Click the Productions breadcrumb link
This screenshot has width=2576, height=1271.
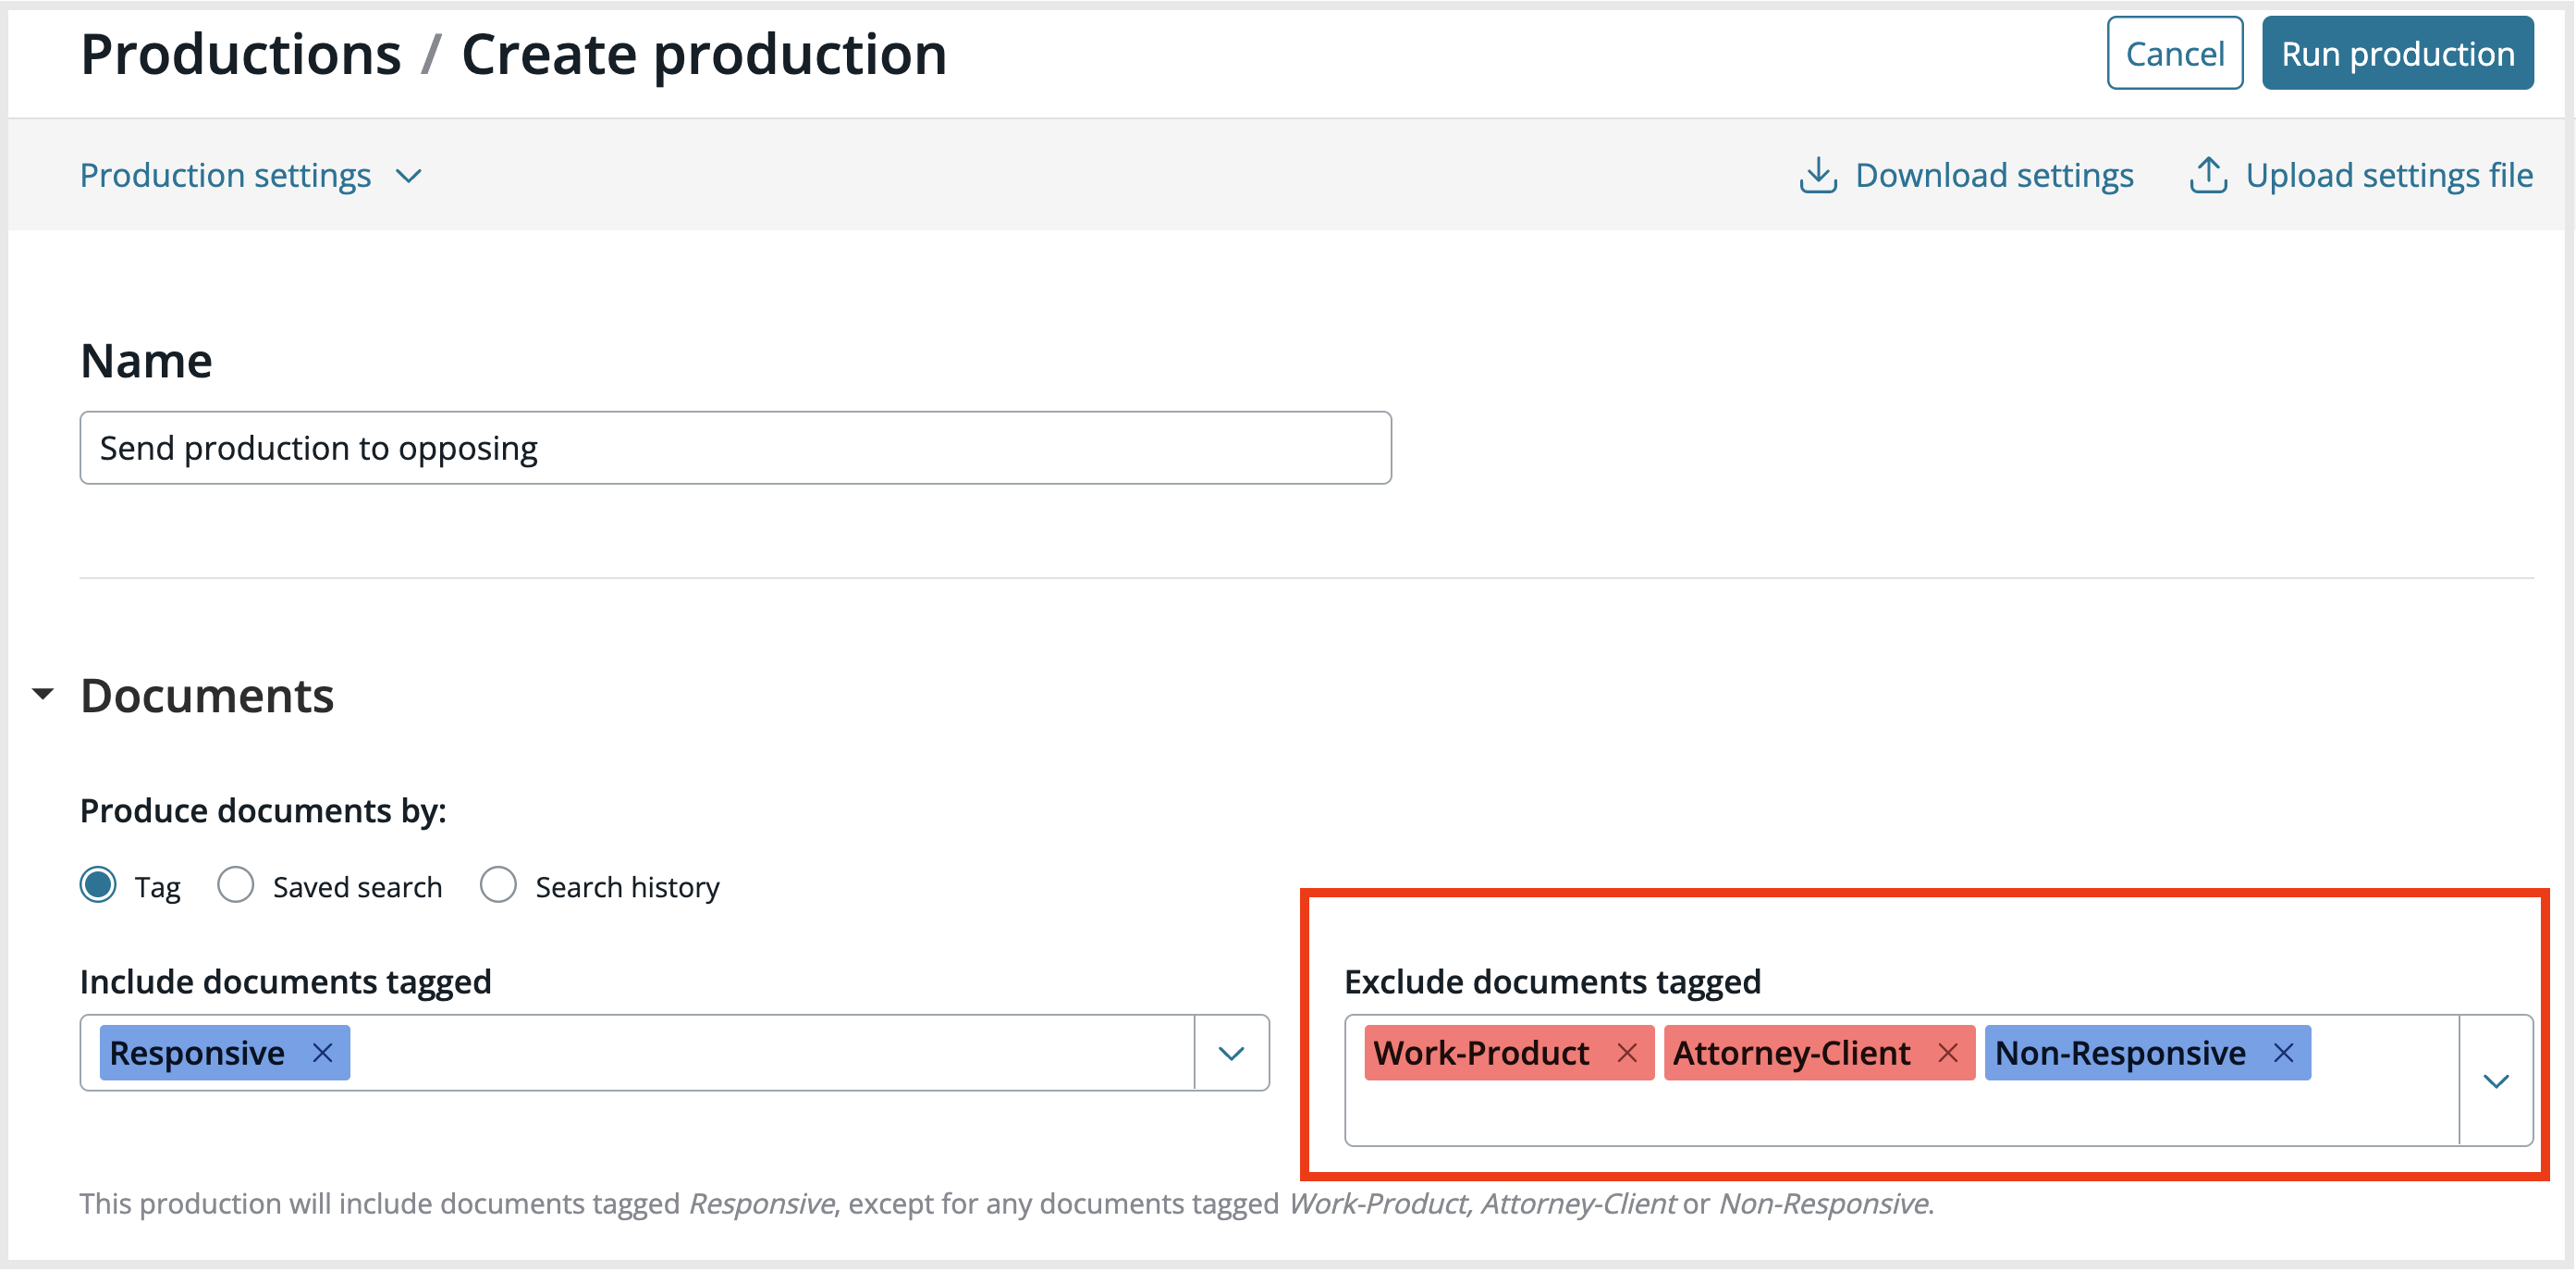click(x=241, y=53)
